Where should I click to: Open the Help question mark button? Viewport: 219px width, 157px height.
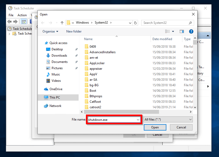coord(191,31)
